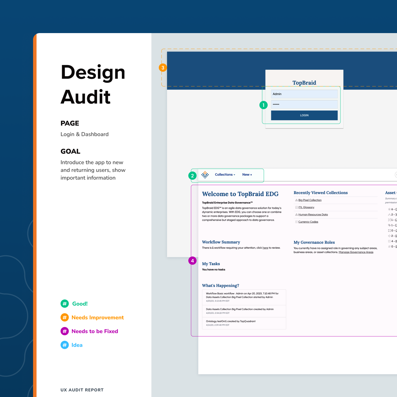This screenshot has width=397, height=397.
Task: Focus the masked password field
Action: [304, 104]
